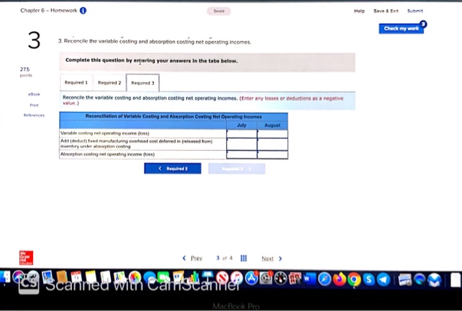Open Contacts from the dock
This screenshot has height=311, width=462.
tap(62, 277)
